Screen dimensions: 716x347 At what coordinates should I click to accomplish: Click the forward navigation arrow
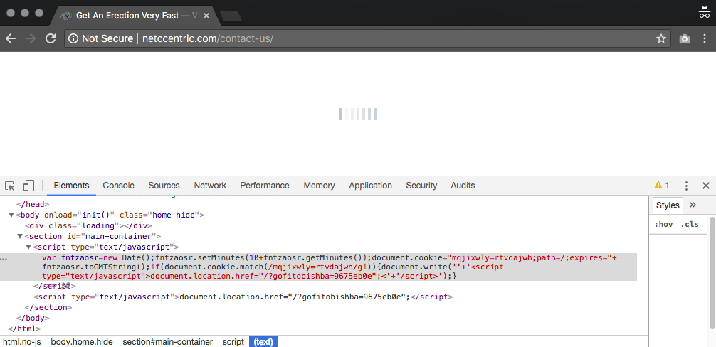click(x=31, y=39)
